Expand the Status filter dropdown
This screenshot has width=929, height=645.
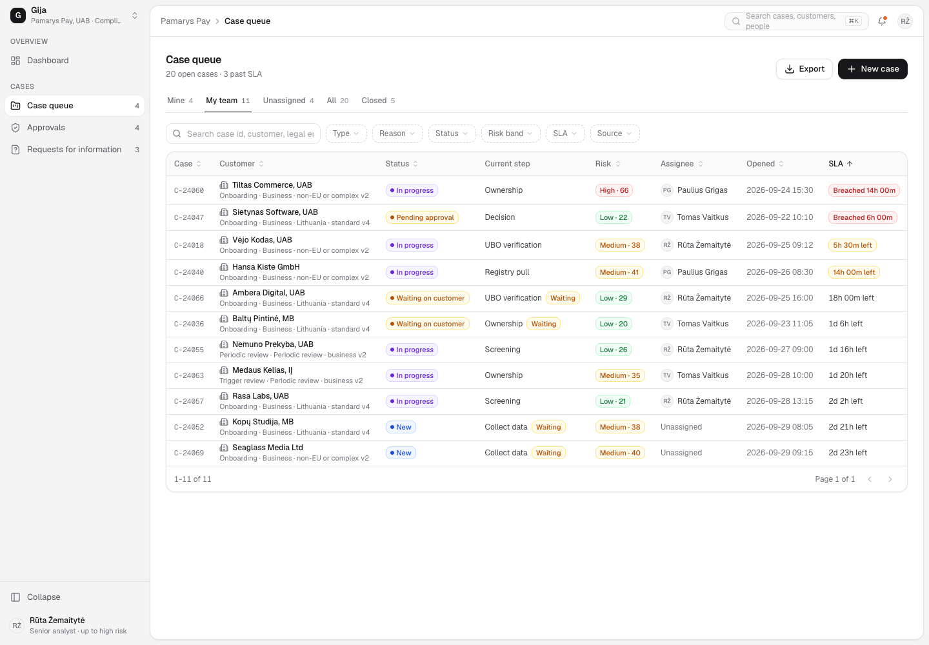[452, 134]
